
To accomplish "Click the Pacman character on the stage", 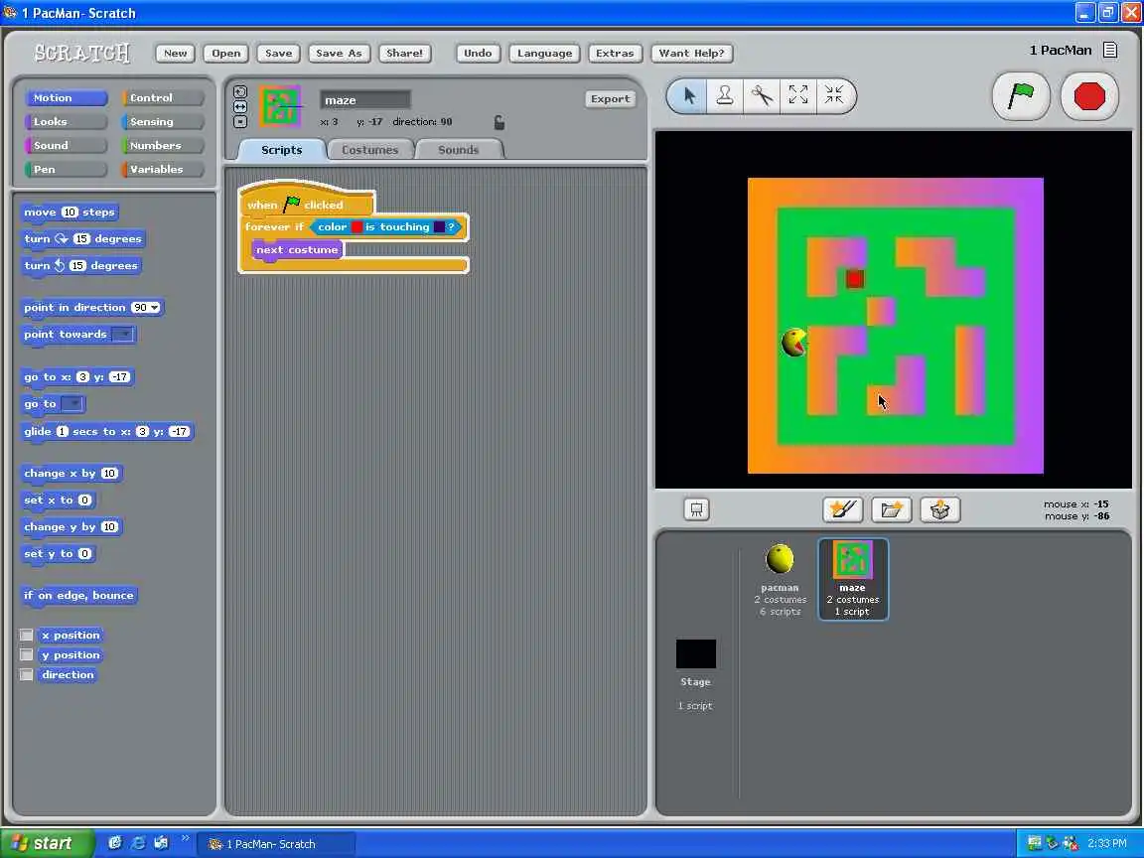I will (x=793, y=343).
